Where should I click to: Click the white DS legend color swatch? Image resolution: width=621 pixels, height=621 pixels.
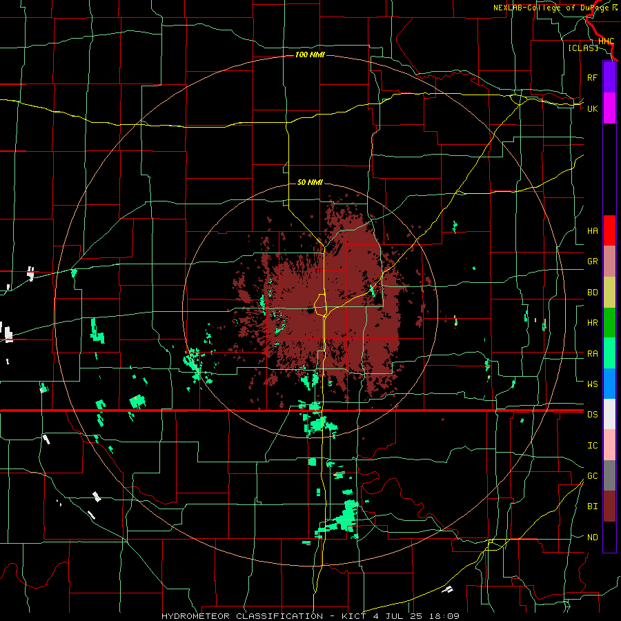click(609, 414)
